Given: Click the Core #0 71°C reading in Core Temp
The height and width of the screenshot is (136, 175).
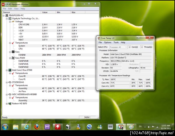Looking at the screenshot, I should (x=120, y=83).
